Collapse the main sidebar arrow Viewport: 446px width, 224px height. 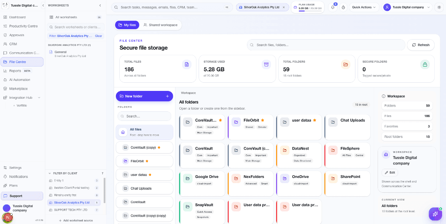pyautogui.click(x=43, y=5)
